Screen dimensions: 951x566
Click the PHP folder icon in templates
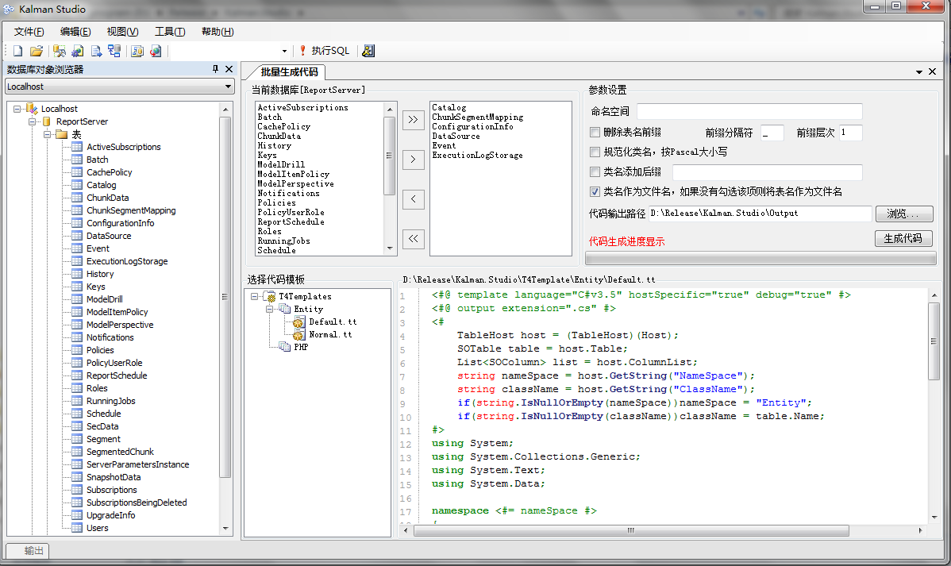click(284, 347)
